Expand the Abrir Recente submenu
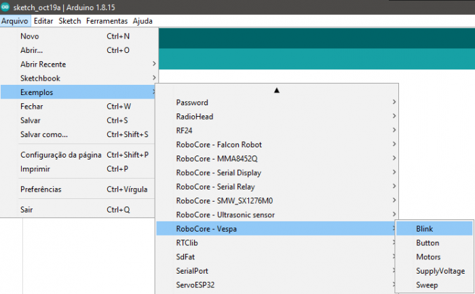The image size is (475, 294). coord(79,64)
